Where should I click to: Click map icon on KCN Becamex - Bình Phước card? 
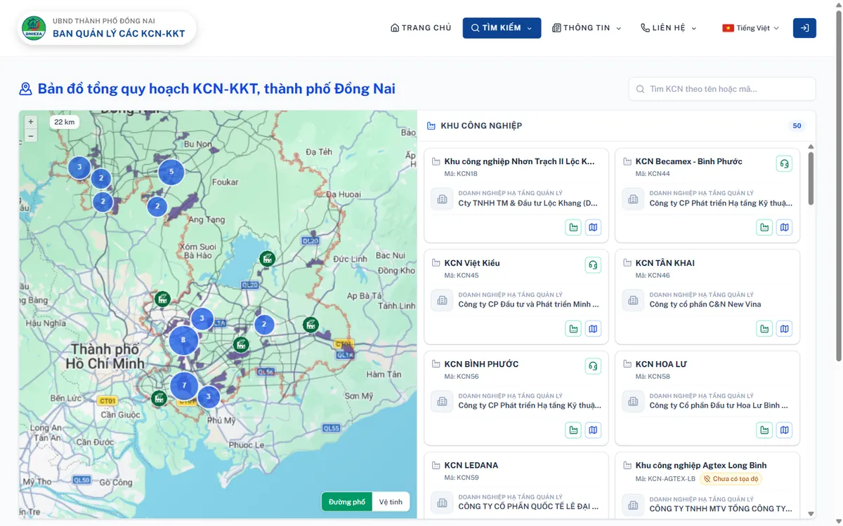(x=785, y=227)
